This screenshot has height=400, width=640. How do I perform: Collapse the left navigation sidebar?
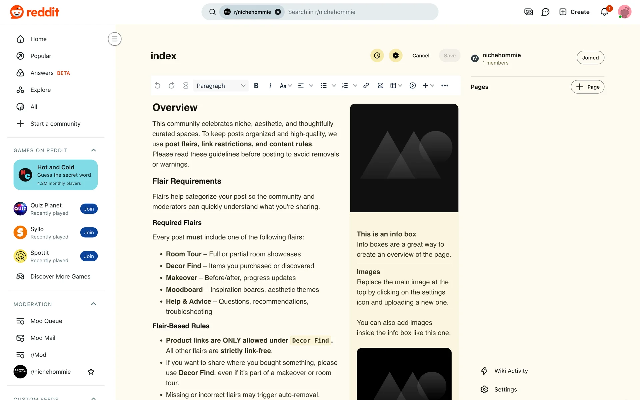coord(115,39)
